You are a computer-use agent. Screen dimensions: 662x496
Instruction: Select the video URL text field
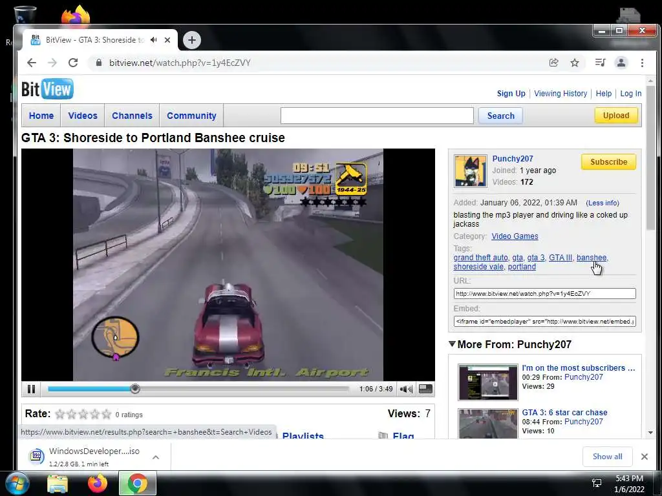544,294
